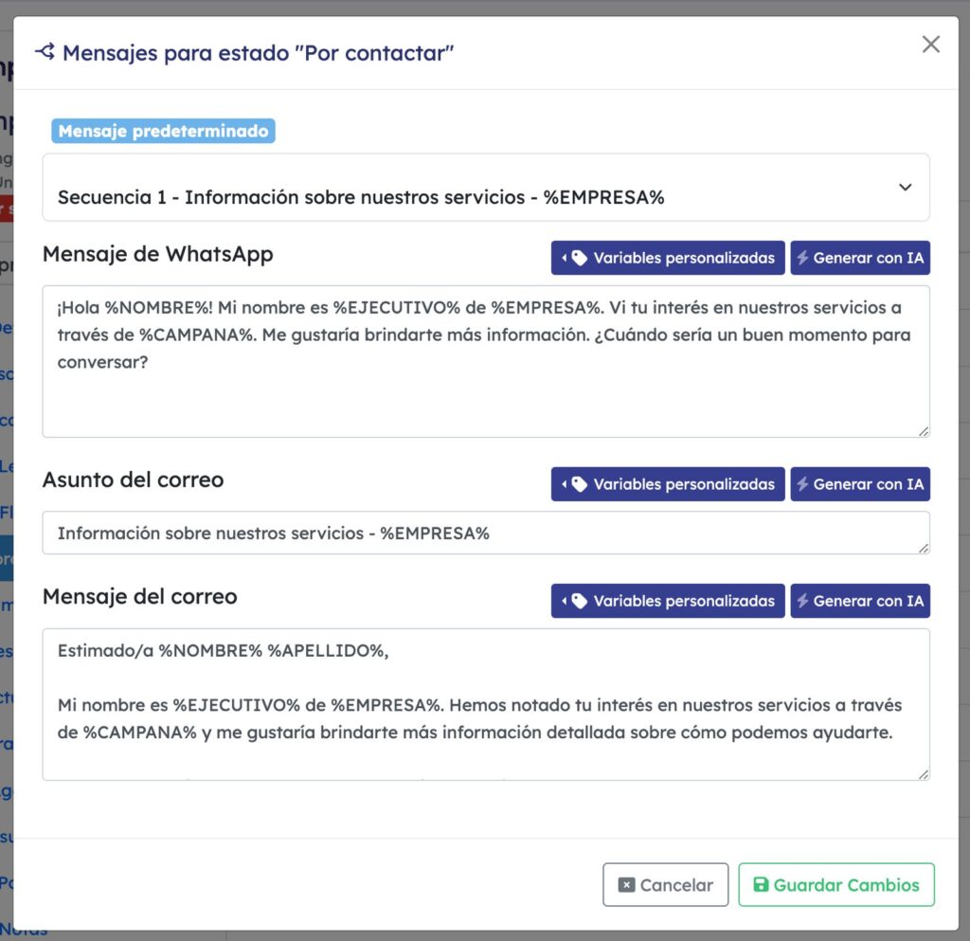Click Generar con IA for Mensaje del correo

(x=860, y=601)
